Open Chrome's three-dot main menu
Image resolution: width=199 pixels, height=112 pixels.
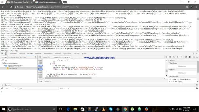[x=196, y=7]
